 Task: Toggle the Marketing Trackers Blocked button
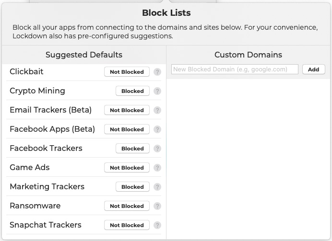pyautogui.click(x=132, y=187)
